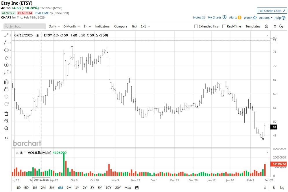The image size is (288, 192).
Task: Select the 5D range button
Action: click(26, 188)
